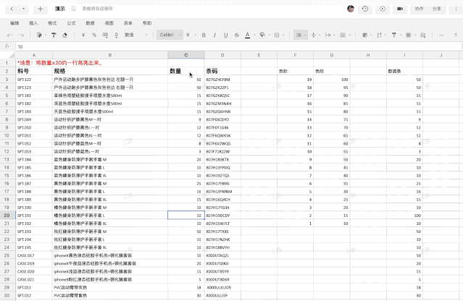Click the paste clipboard icon
This screenshot has height=301, width=463.
(39, 35)
